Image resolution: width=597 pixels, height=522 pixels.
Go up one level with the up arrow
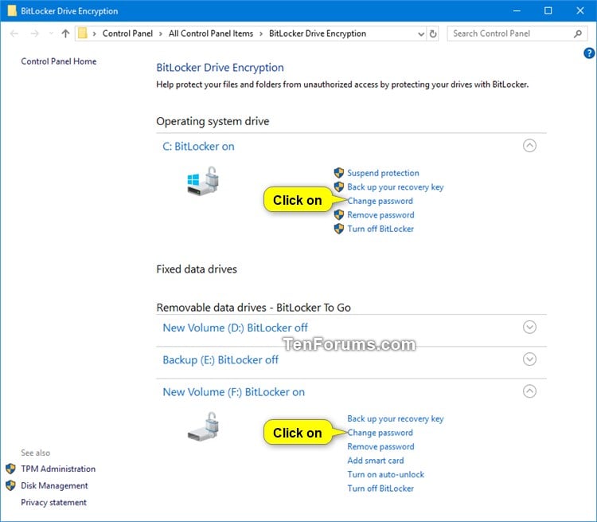coord(65,33)
